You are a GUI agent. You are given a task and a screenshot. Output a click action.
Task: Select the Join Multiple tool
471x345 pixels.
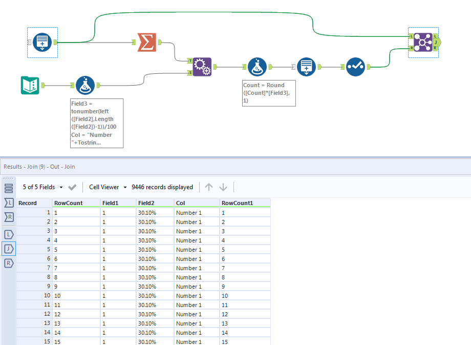click(423, 43)
